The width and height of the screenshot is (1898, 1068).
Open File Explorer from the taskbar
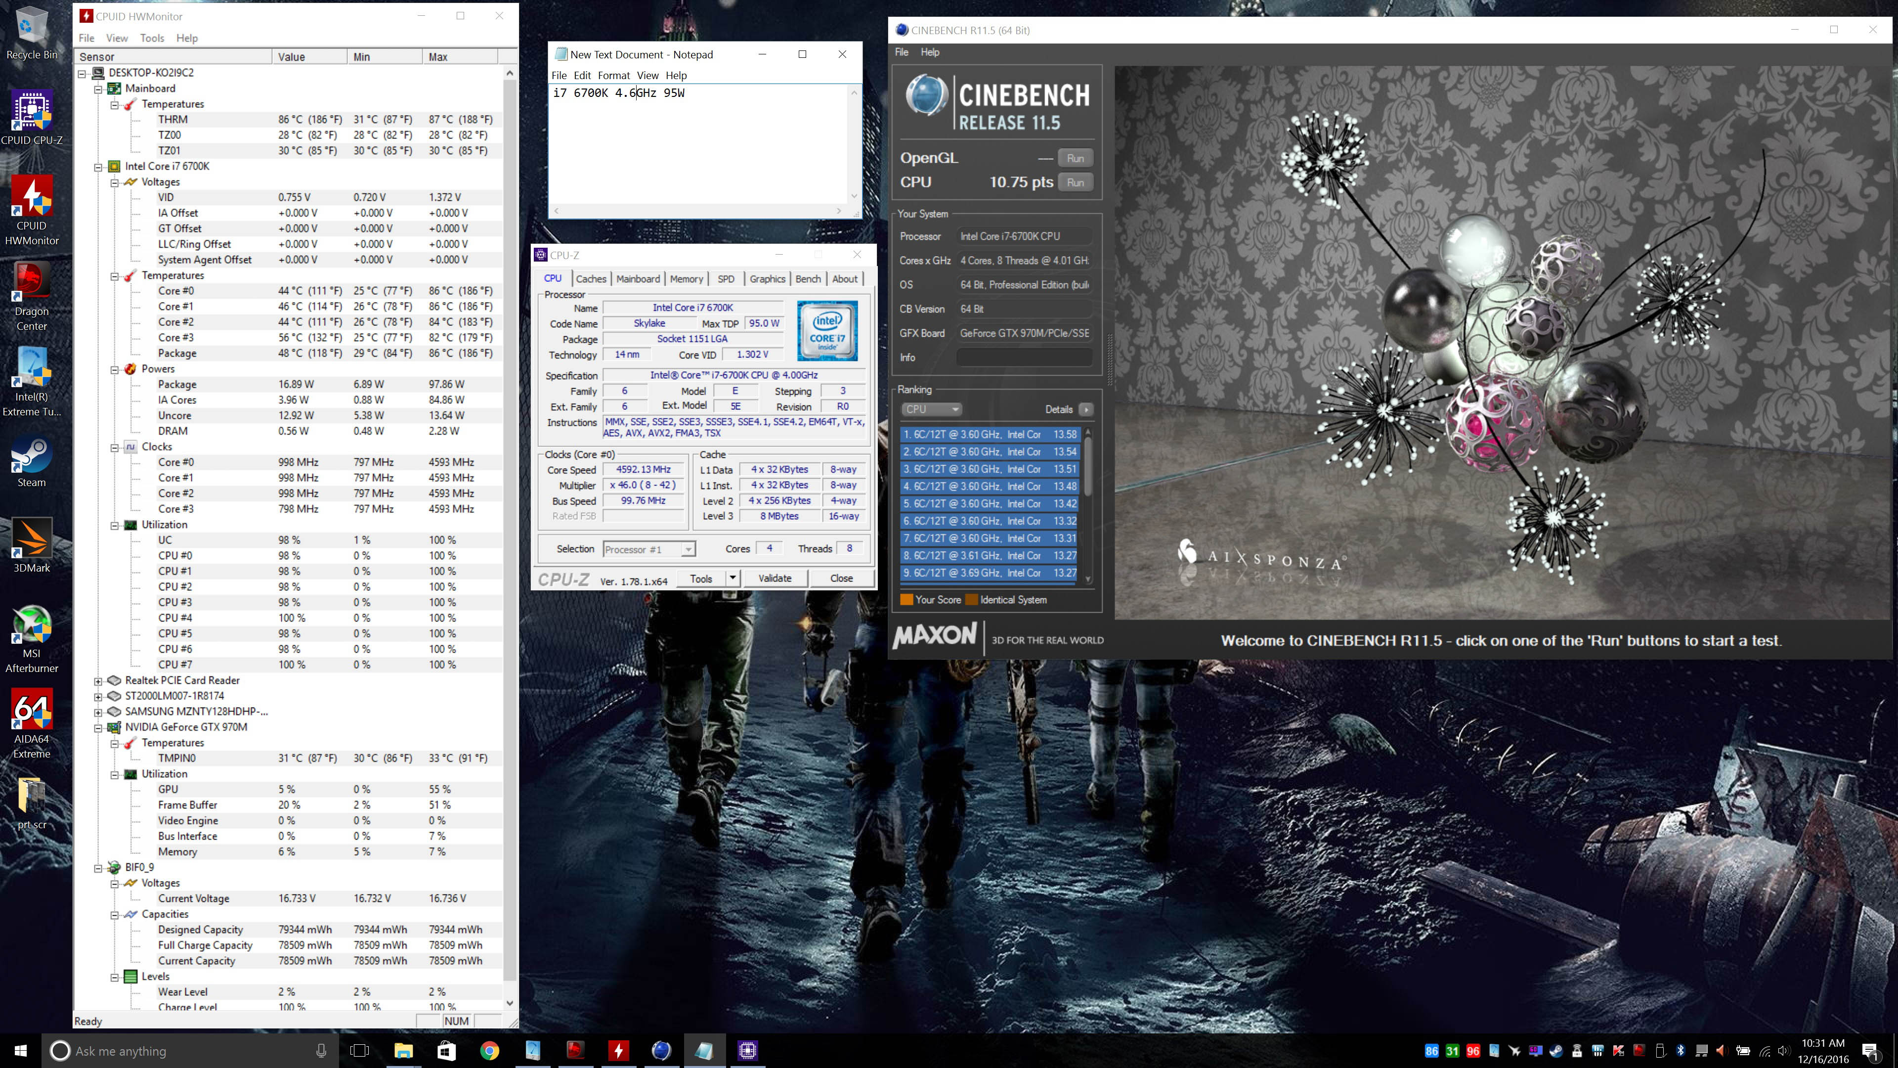(403, 1050)
